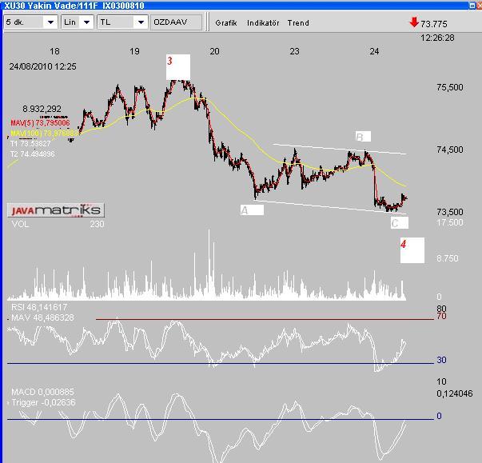The height and width of the screenshot is (463, 482).
Task: Open the '5 dk.' time interval dropdown
Action: point(30,22)
